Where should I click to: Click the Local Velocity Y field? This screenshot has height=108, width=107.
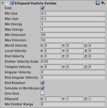click(x=75, y=51)
